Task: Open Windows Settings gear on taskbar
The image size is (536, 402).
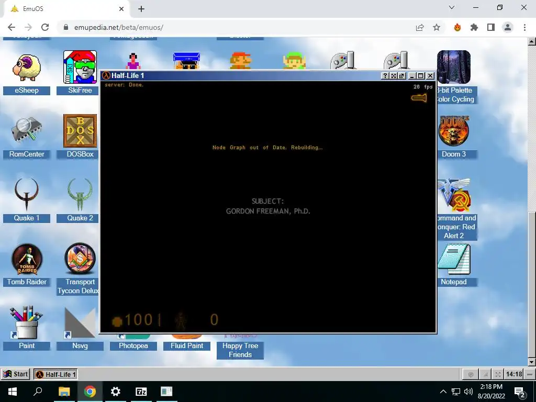Action: 116,392
